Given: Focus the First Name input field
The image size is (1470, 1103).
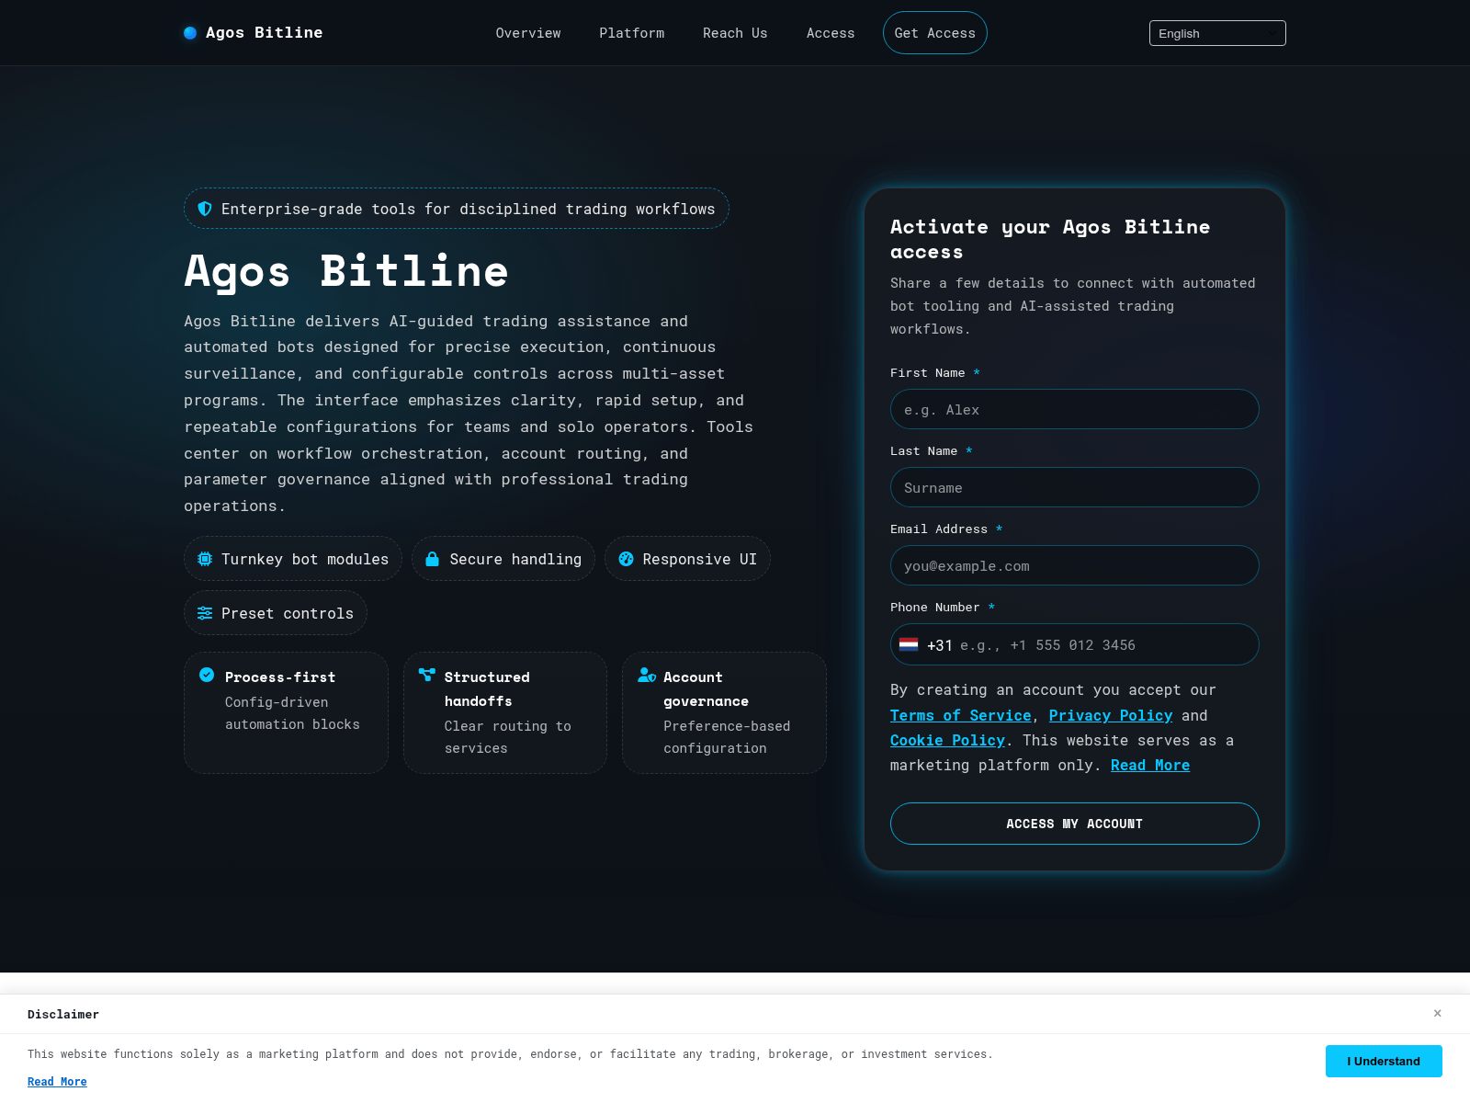Looking at the screenshot, I should click(1075, 409).
